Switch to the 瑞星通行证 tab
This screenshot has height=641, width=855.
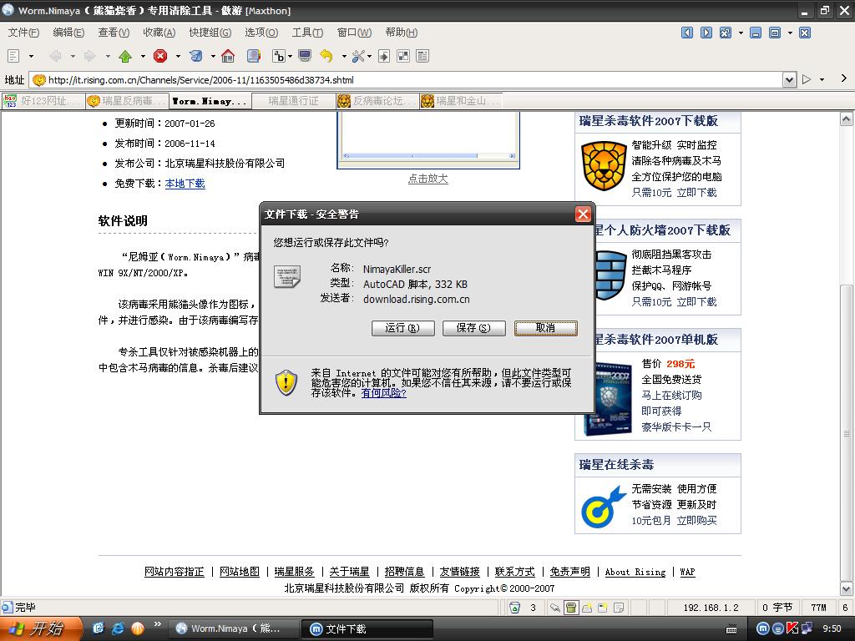click(293, 101)
